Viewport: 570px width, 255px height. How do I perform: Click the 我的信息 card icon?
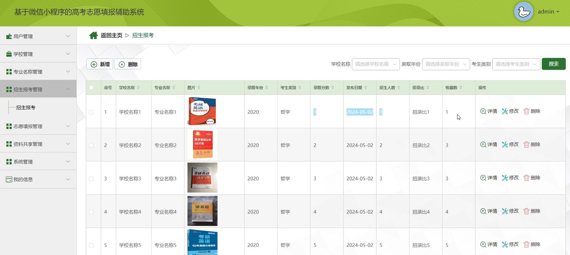coord(9,179)
